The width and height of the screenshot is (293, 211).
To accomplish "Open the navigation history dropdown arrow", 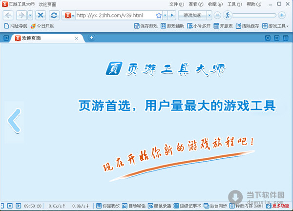I will coord(30,15).
